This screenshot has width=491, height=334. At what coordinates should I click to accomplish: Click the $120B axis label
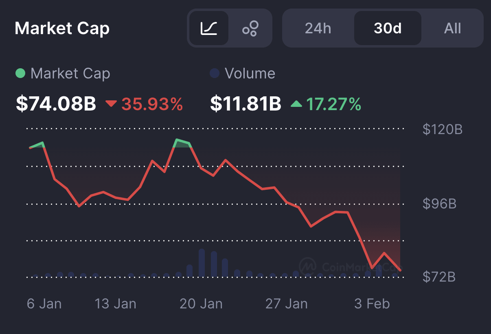click(x=442, y=129)
